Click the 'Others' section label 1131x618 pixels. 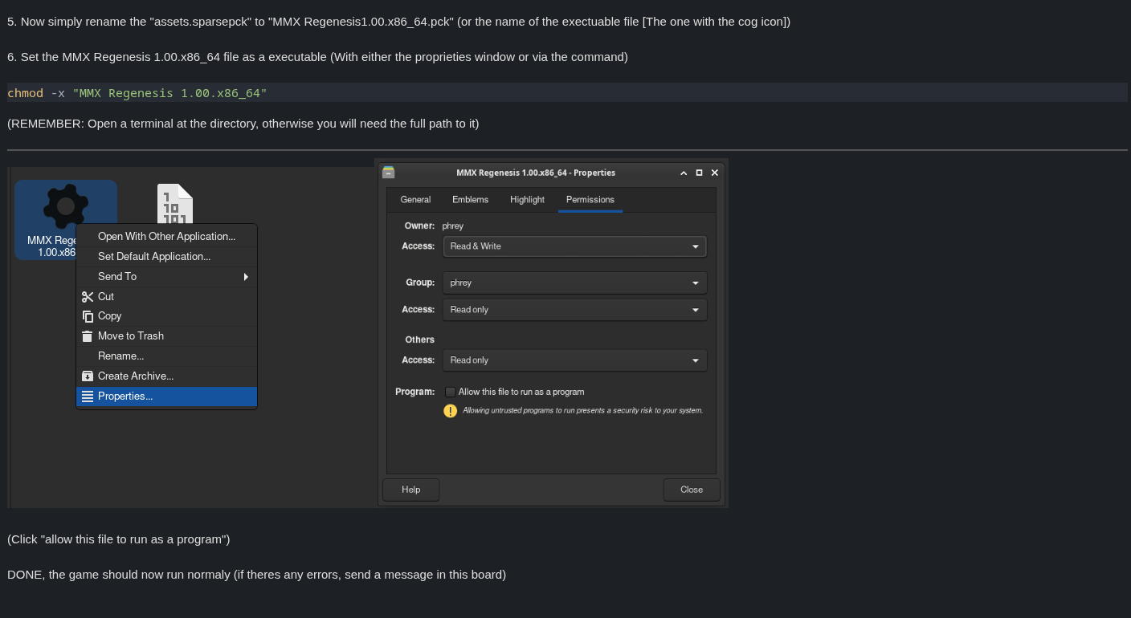click(419, 340)
